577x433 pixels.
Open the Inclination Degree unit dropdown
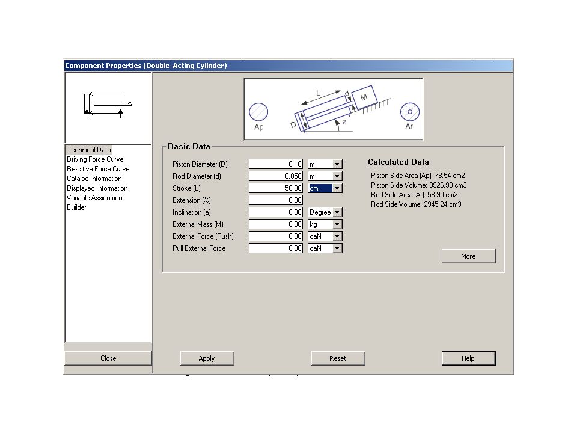[337, 212]
